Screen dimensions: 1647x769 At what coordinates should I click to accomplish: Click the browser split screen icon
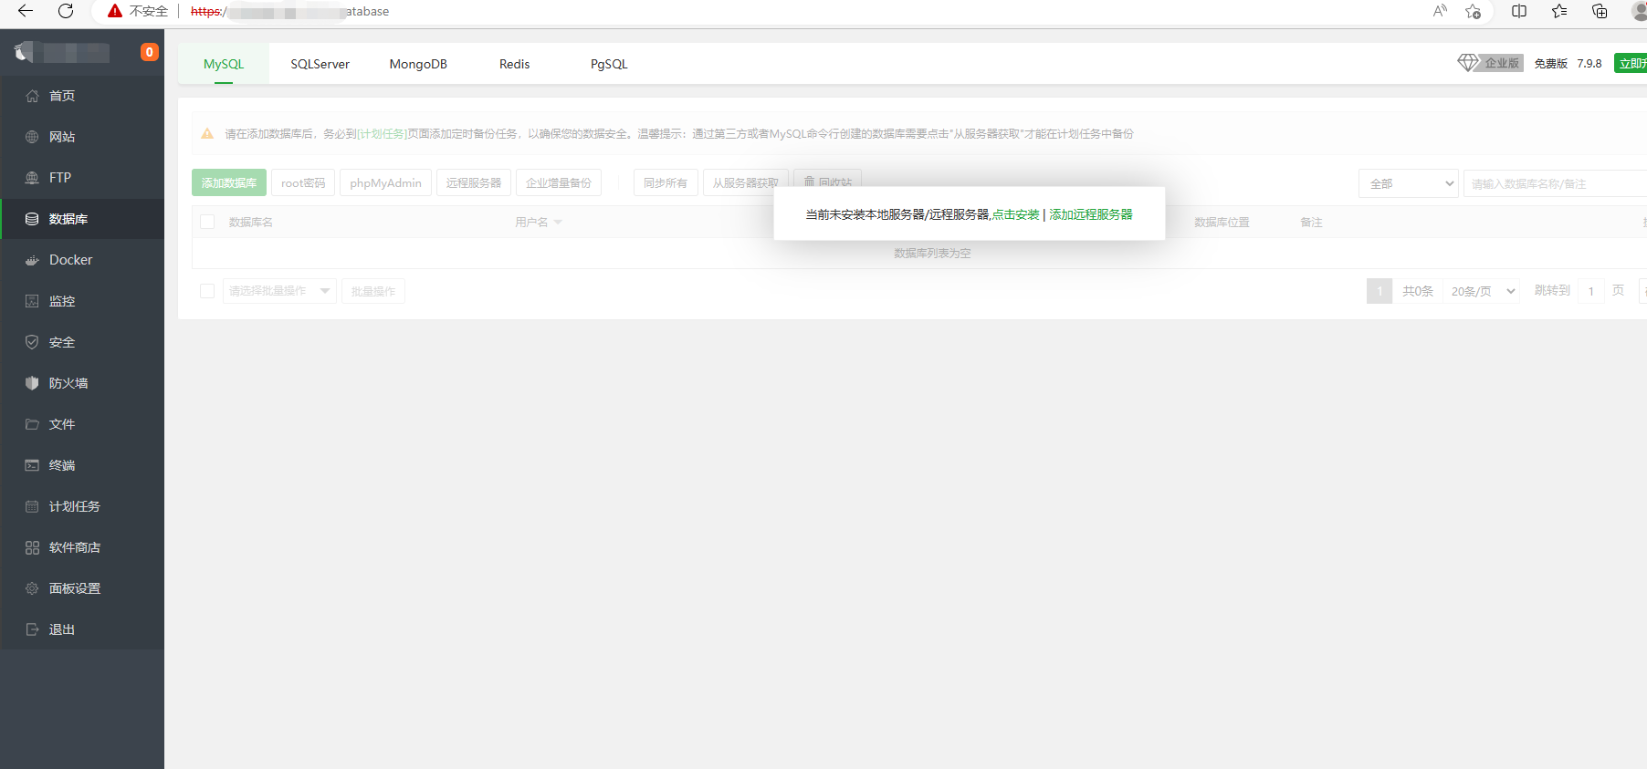(x=1519, y=11)
